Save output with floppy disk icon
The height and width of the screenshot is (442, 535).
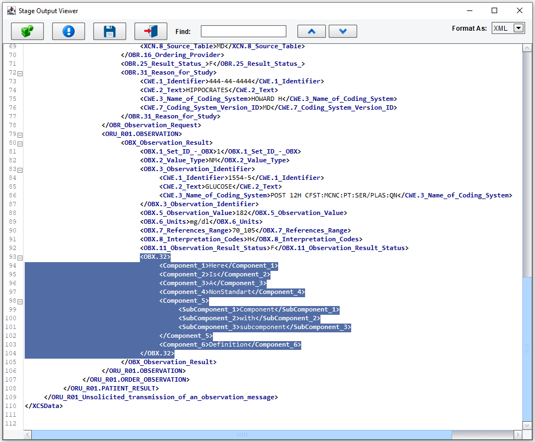[x=110, y=31]
